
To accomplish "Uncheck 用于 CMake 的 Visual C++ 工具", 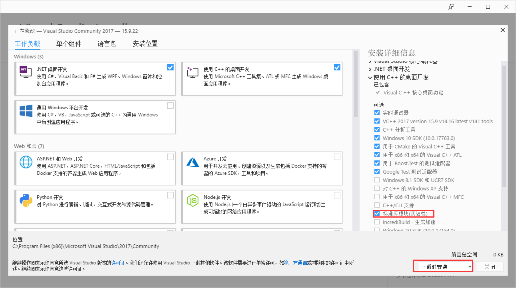I will (377, 146).
